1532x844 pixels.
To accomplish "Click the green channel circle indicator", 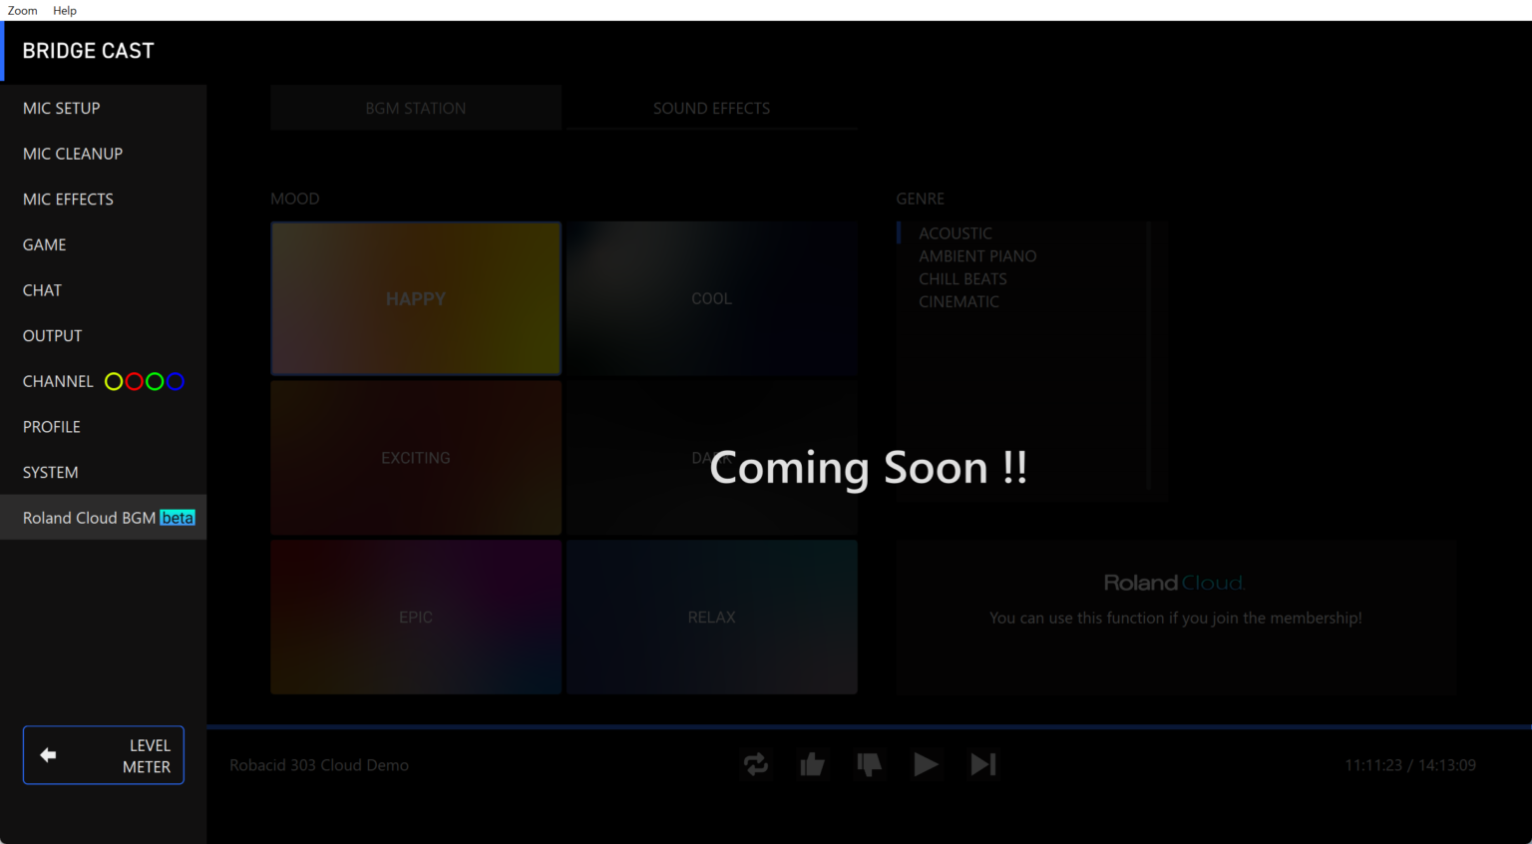I will (x=155, y=382).
